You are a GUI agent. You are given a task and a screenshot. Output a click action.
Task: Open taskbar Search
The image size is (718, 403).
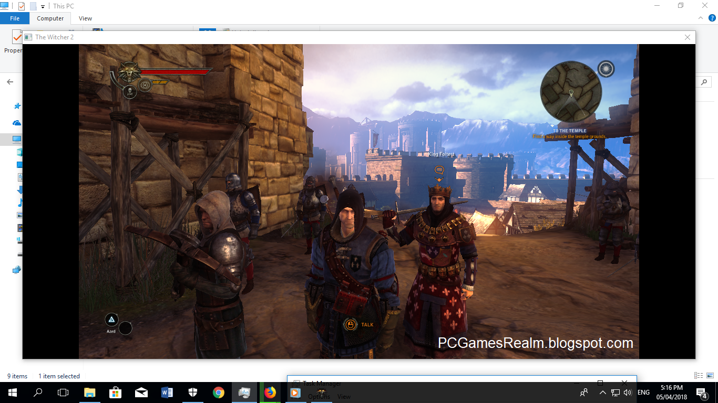click(x=38, y=393)
